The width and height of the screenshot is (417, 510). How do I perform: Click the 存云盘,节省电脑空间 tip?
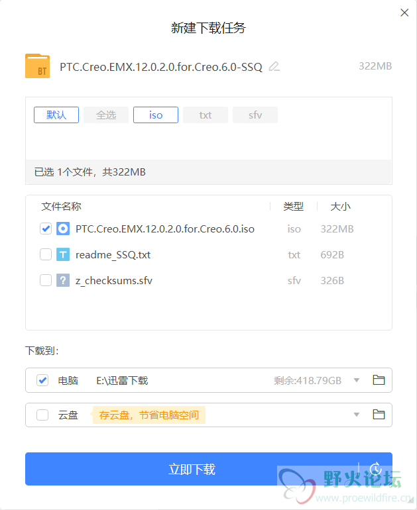point(149,415)
